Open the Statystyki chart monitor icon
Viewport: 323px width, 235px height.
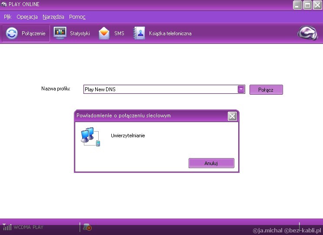coord(60,33)
